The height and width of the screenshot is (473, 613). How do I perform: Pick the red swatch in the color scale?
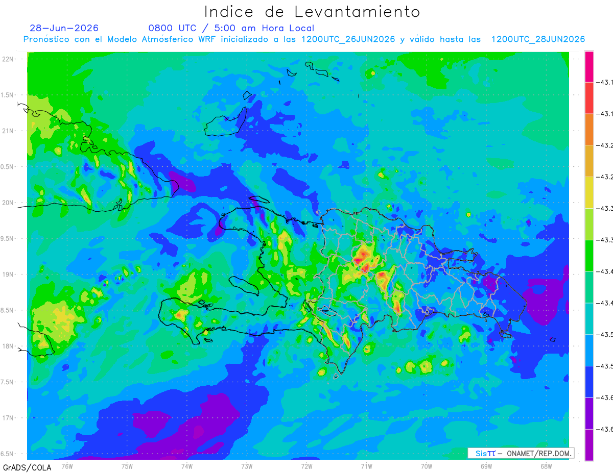(x=589, y=98)
